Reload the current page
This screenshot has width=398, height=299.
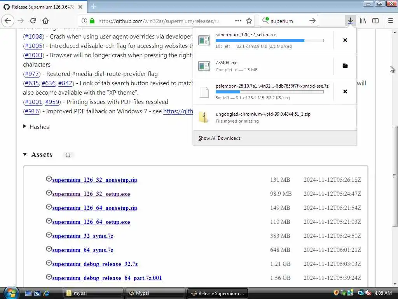pyautogui.click(x=33, y=21)
